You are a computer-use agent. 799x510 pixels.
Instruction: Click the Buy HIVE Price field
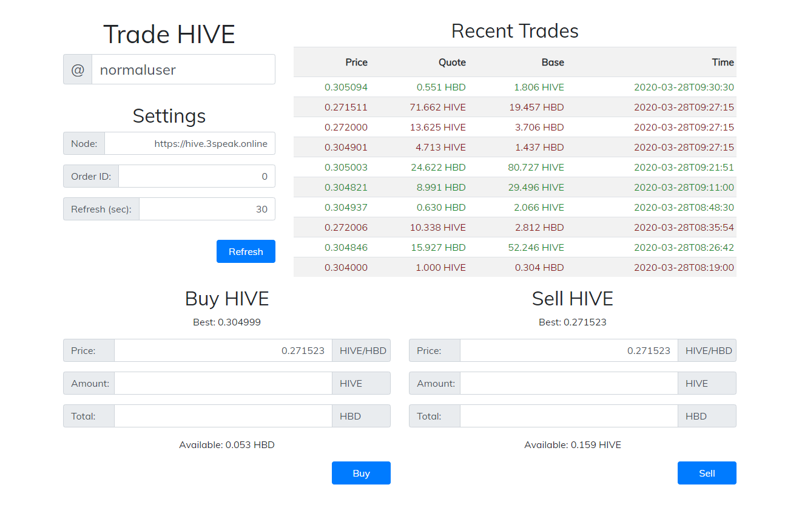223,350
